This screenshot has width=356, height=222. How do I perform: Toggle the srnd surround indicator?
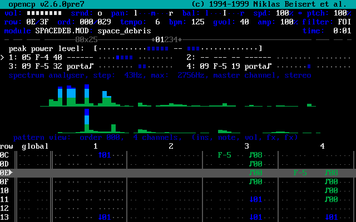(x=100, y=13)
